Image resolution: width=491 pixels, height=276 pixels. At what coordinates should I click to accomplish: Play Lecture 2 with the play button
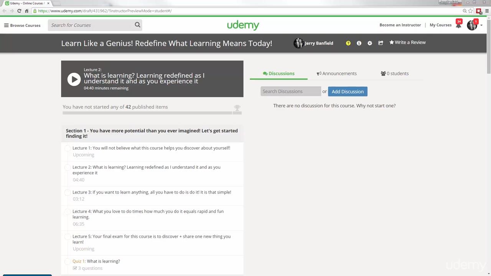(74, 79)
